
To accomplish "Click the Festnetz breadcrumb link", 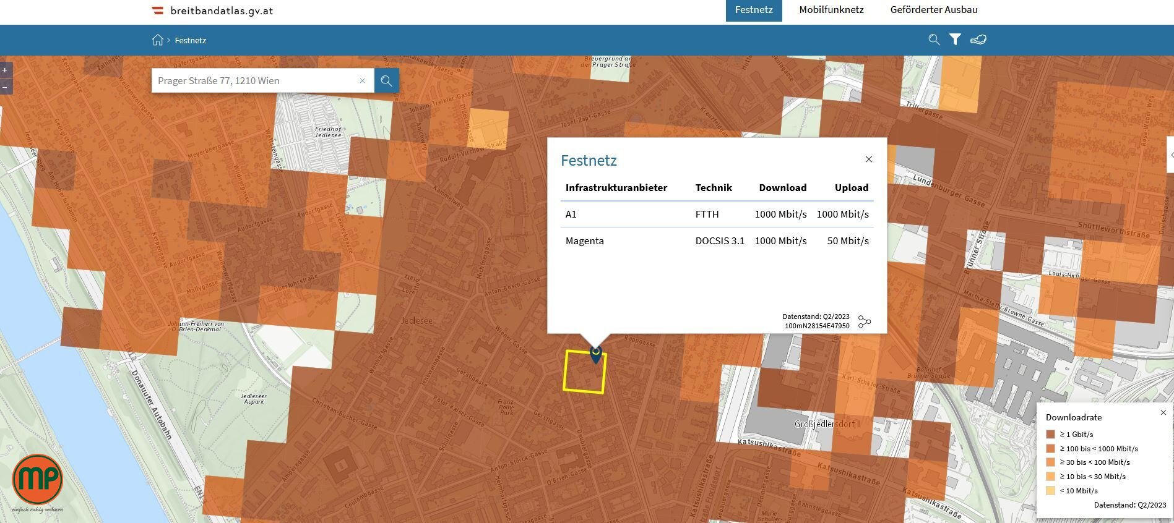I will tap(190, 40).
